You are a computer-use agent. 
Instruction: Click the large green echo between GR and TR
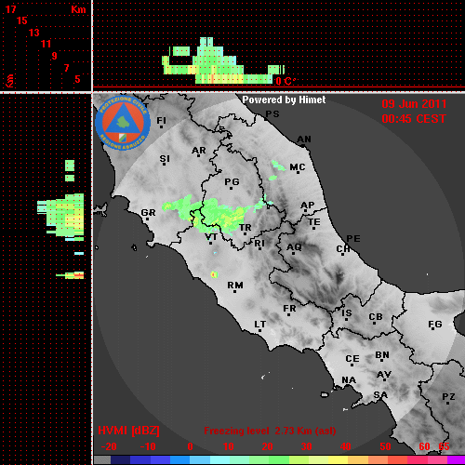coord(214,214)
